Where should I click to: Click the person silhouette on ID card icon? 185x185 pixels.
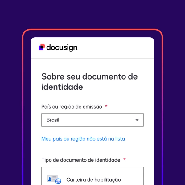[50, 179]
